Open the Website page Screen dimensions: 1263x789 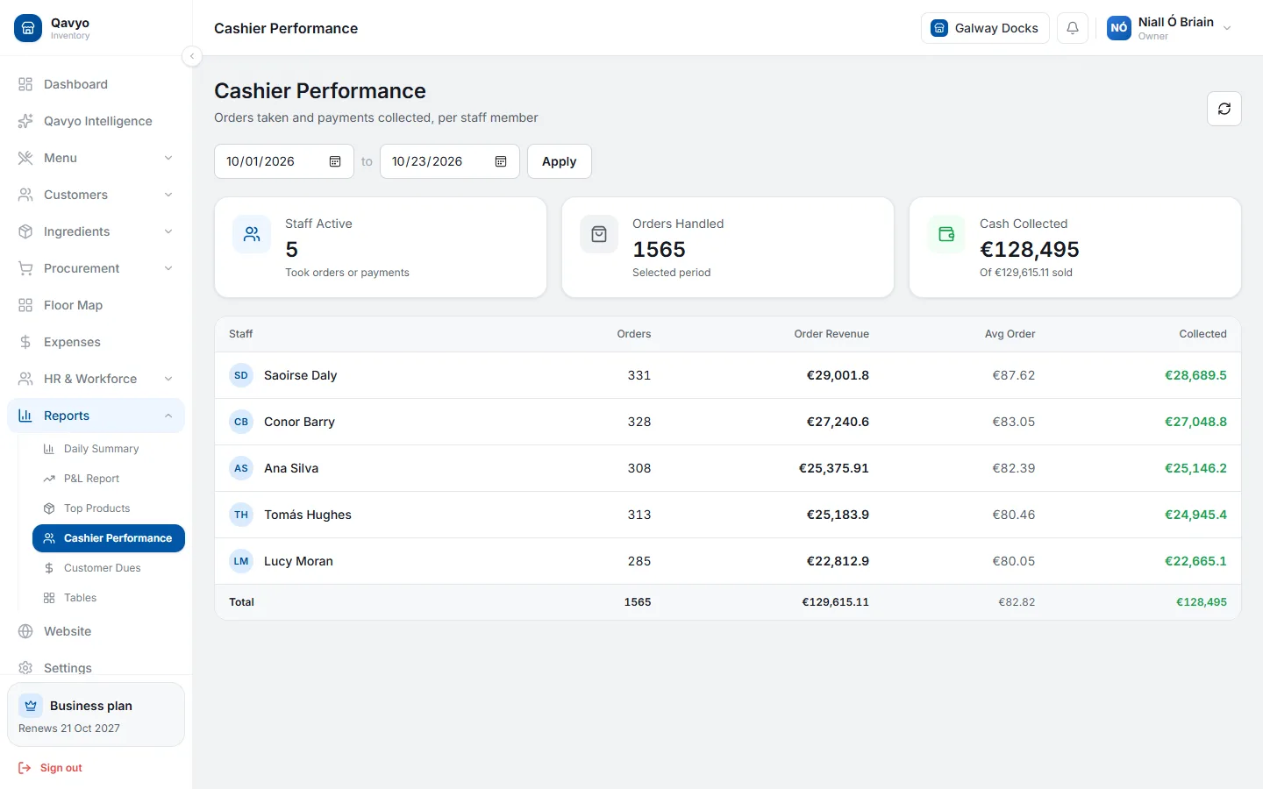[96, 631]
